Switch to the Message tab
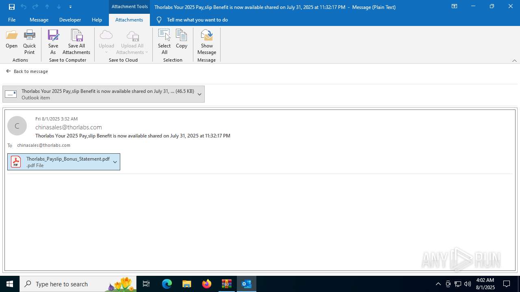Viewport: 520px width, 292px height. [x=39, y=19]
